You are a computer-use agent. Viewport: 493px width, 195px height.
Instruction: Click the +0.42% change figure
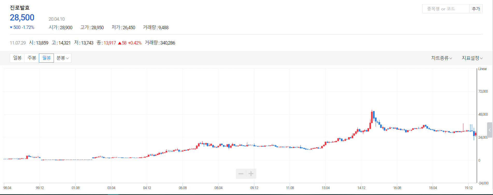pyautogui.click(x=135, y=43)
